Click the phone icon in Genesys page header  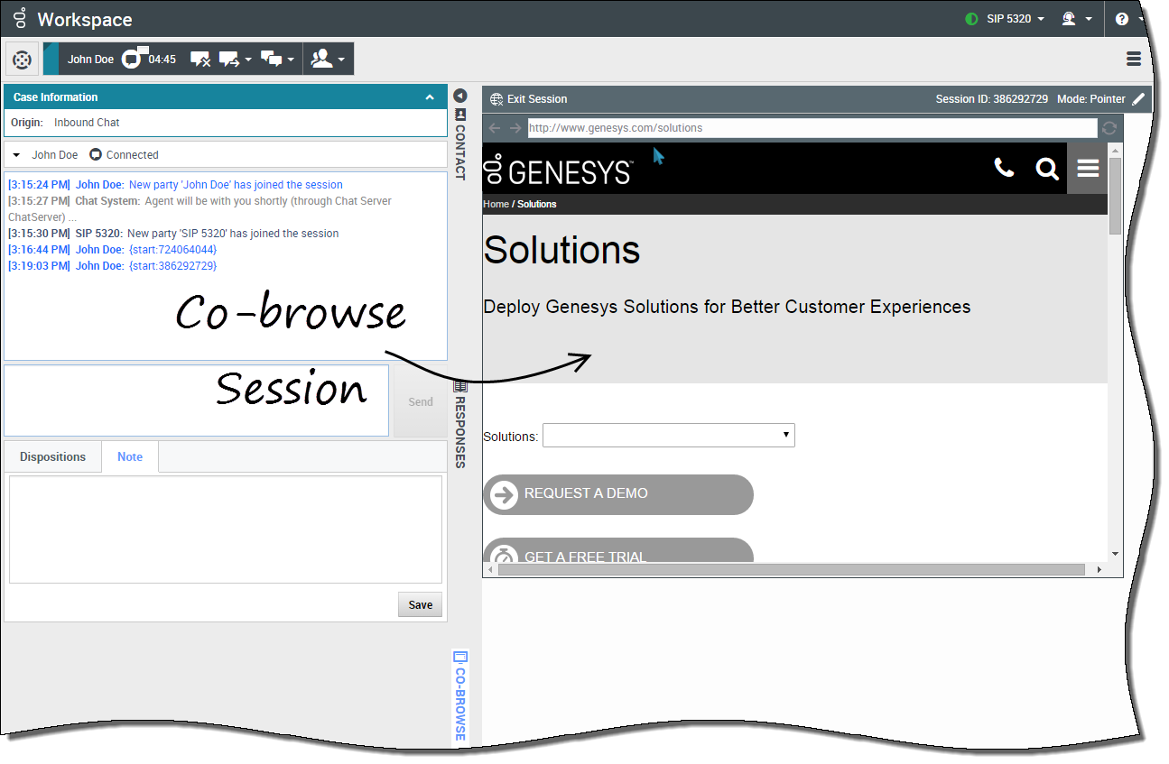(x=1004, y=168)
